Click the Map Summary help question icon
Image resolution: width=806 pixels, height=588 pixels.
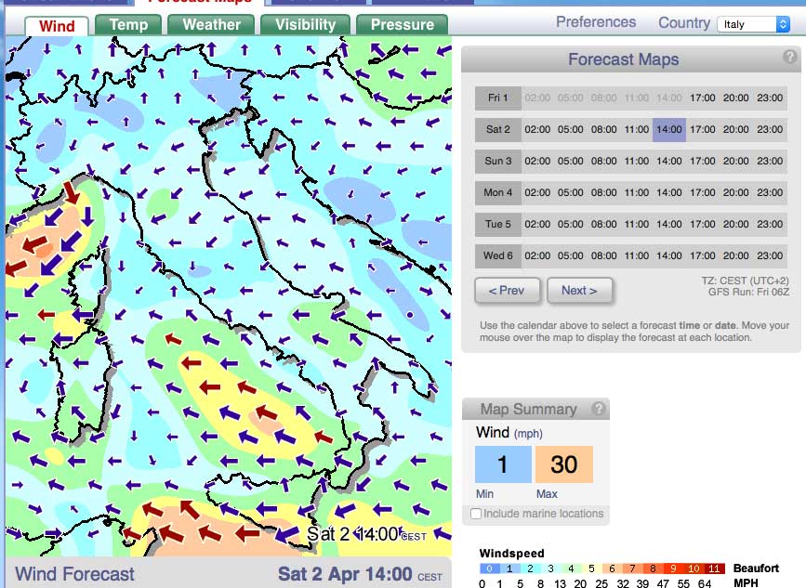click(600, 408)
